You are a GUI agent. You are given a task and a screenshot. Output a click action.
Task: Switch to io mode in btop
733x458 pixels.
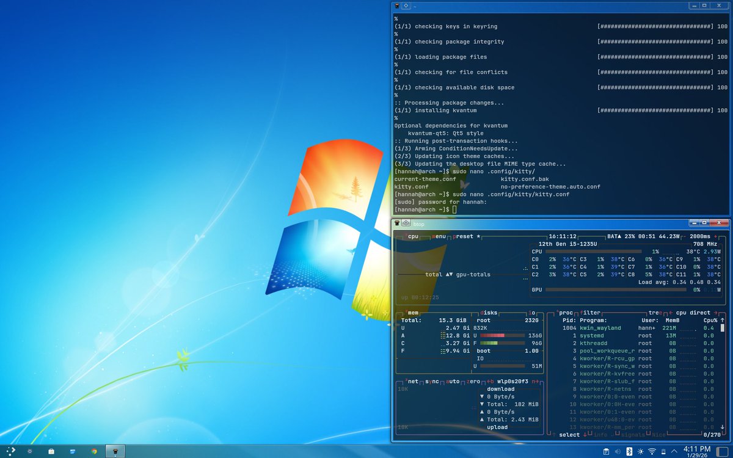click(x=532, y=313)
